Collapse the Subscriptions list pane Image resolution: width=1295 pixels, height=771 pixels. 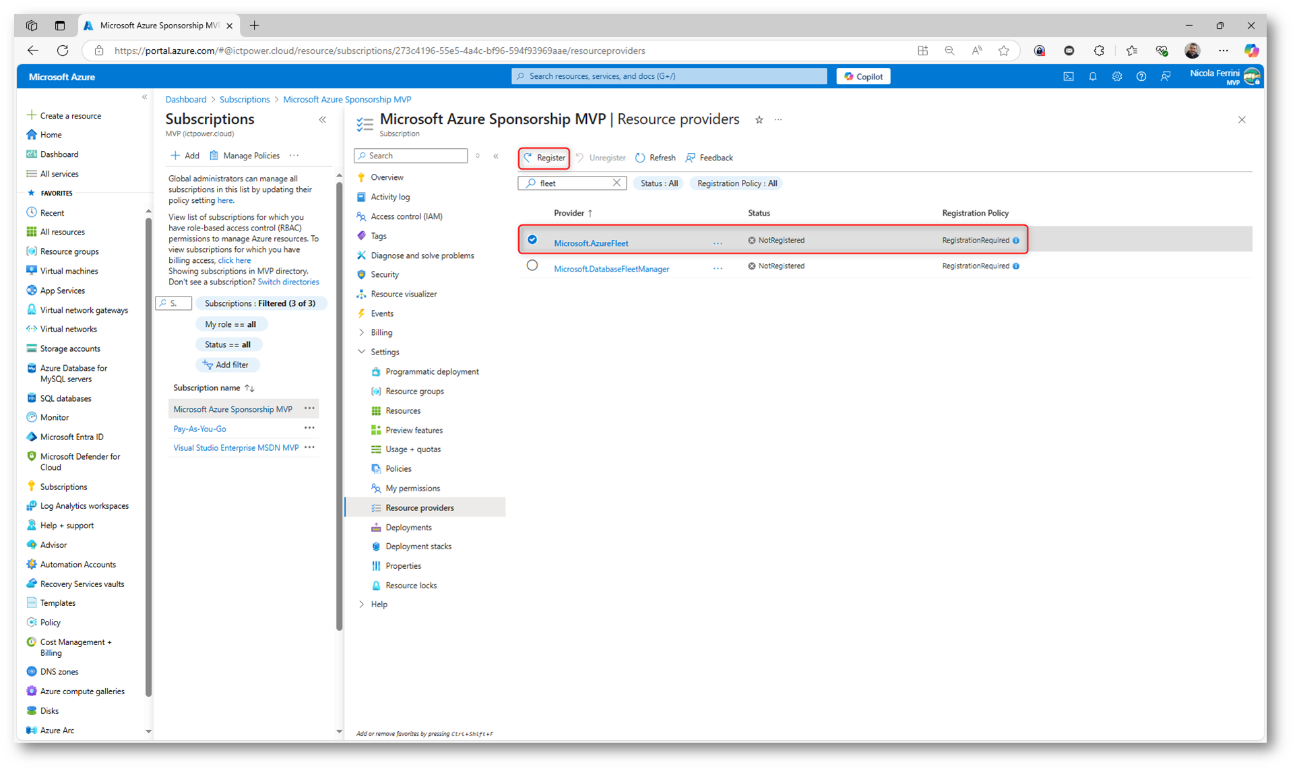pyautogui.click(x=323, y=120)
